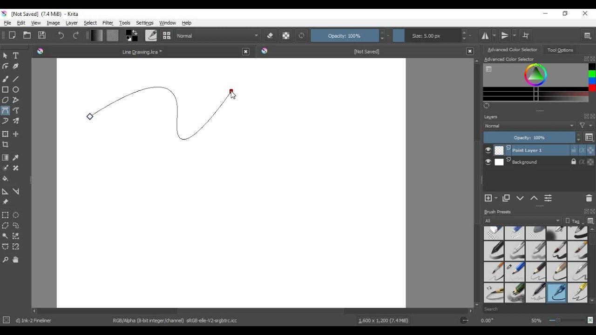Screen dimensions: 596x335
Task: Toggle Wrap Around mode button
Action: pyautogui.click(x=526, y=35)
